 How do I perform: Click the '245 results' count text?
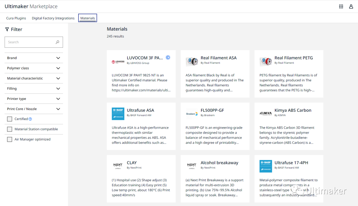point(115,36)
